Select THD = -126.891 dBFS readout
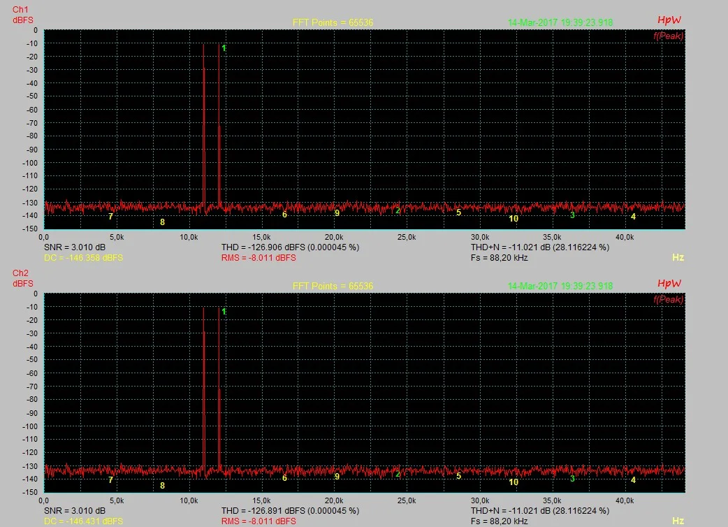This screenshot has width=728, height=527. click(290, 511)
